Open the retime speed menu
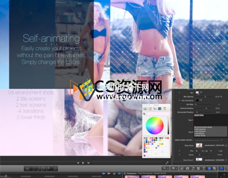This screenshot has height=178, width=228. point(174,168)
